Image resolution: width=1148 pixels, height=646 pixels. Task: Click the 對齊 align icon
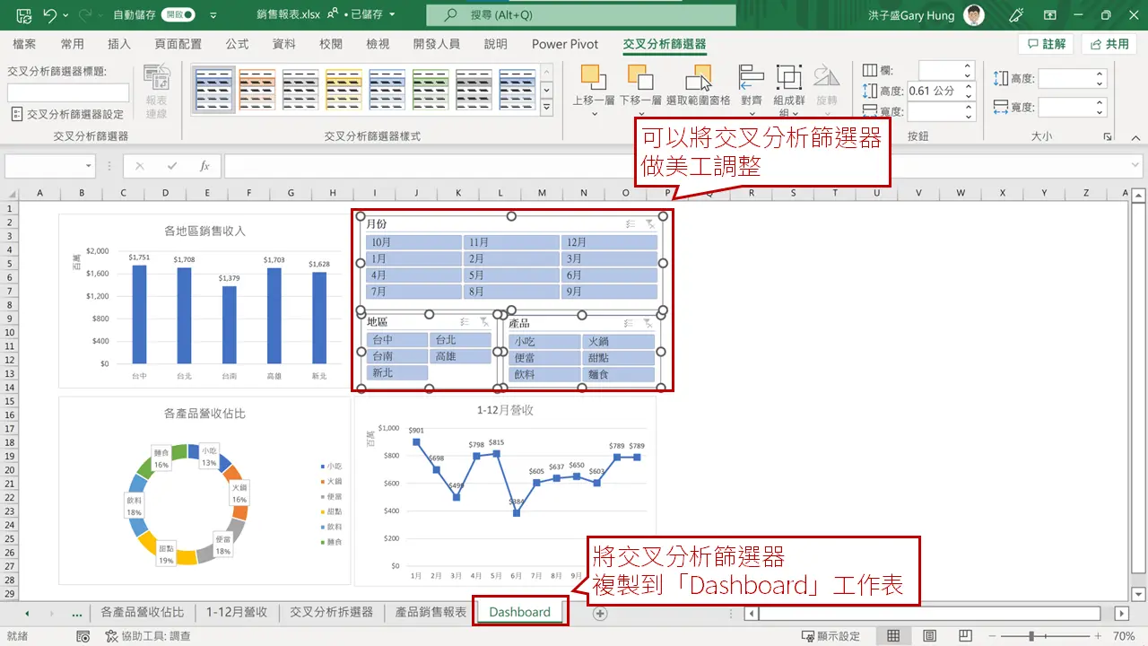[x=751, y=78]
